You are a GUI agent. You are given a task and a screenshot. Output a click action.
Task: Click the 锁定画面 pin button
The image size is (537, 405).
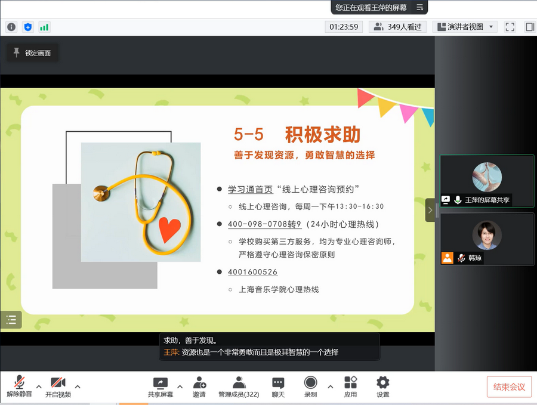pyautogui.click(x=33, y=52)
